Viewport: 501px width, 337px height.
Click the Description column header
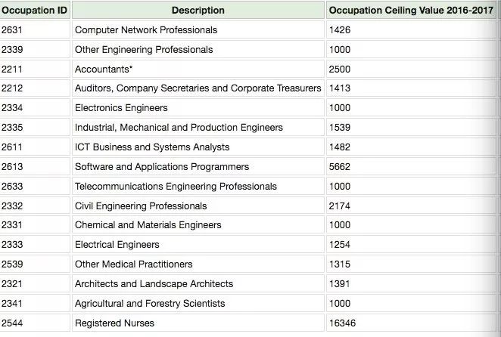[x=198, y=11]
